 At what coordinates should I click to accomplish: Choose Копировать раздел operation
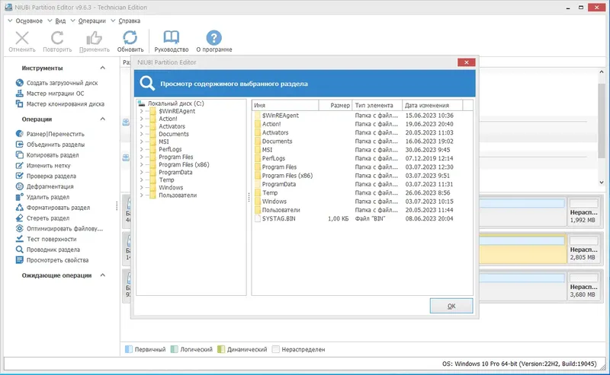click(x=47, y=154)
